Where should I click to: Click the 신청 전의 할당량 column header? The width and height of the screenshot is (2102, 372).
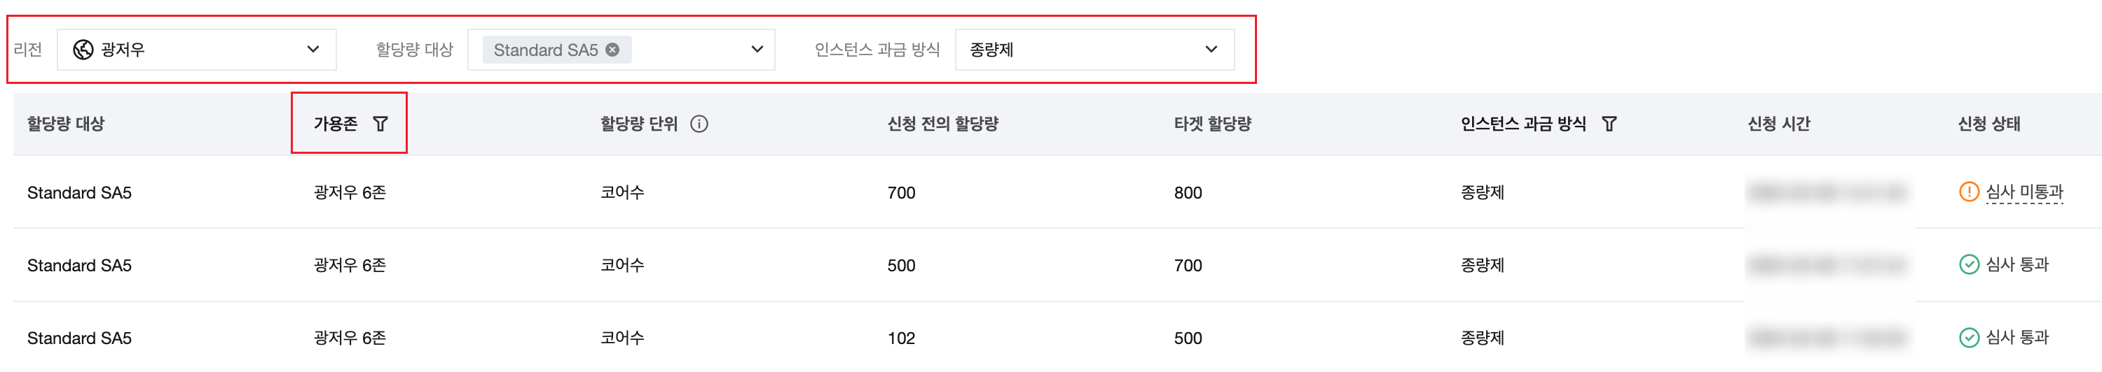coord(943,124)
